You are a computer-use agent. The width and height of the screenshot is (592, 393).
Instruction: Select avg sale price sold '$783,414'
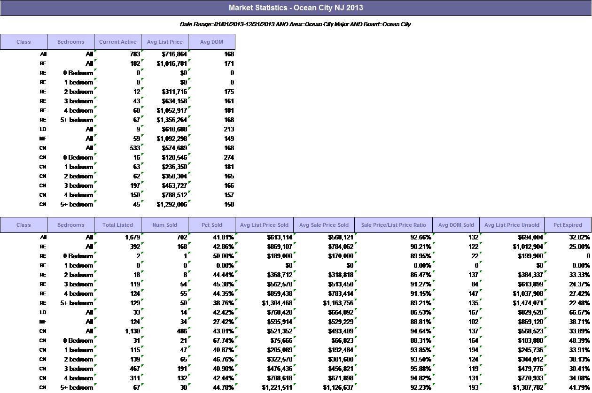point(340,293)
